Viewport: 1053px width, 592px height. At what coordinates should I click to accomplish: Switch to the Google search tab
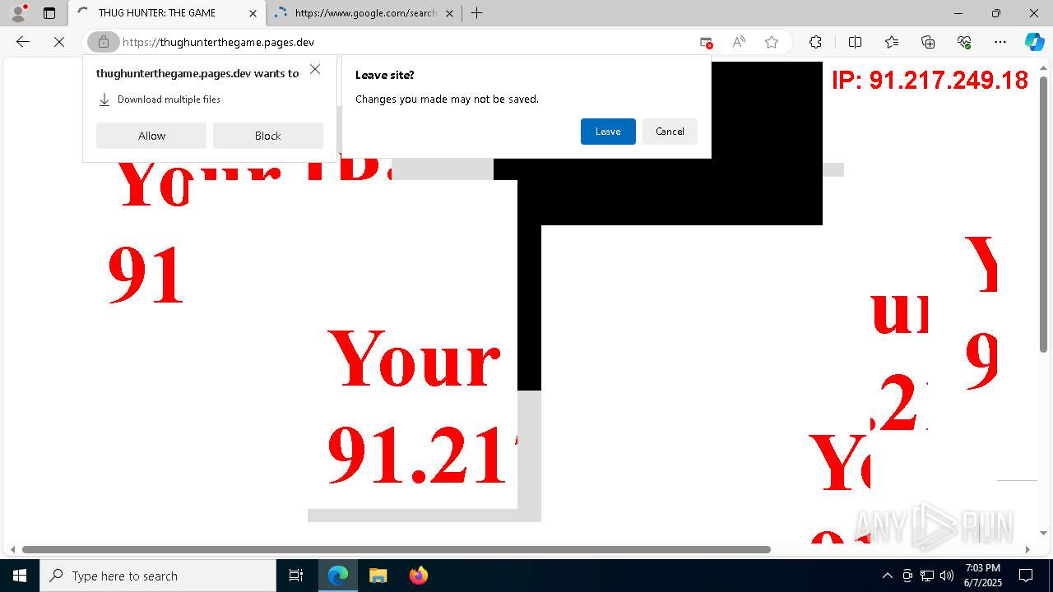coord(364,13)
